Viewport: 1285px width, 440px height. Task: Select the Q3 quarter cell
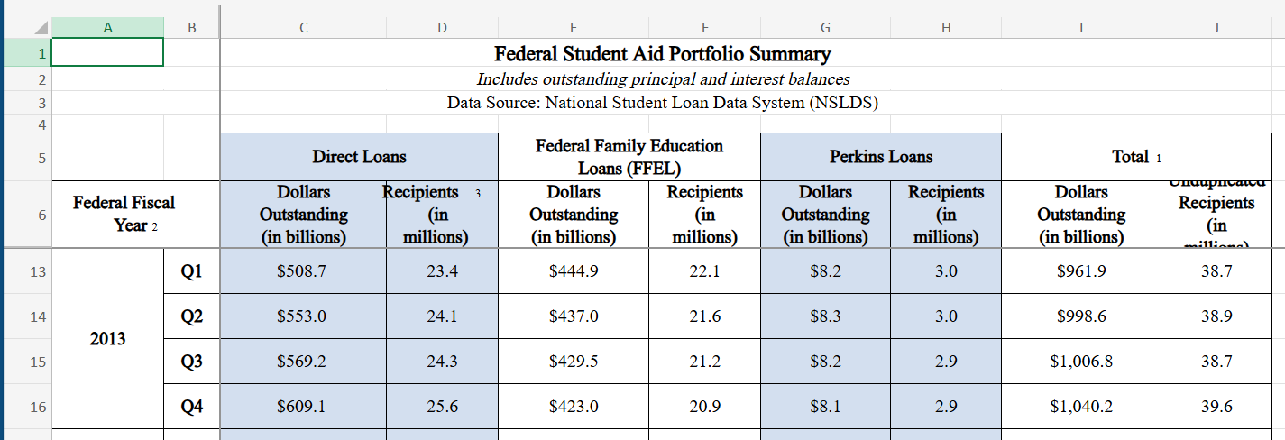point(191,362)
